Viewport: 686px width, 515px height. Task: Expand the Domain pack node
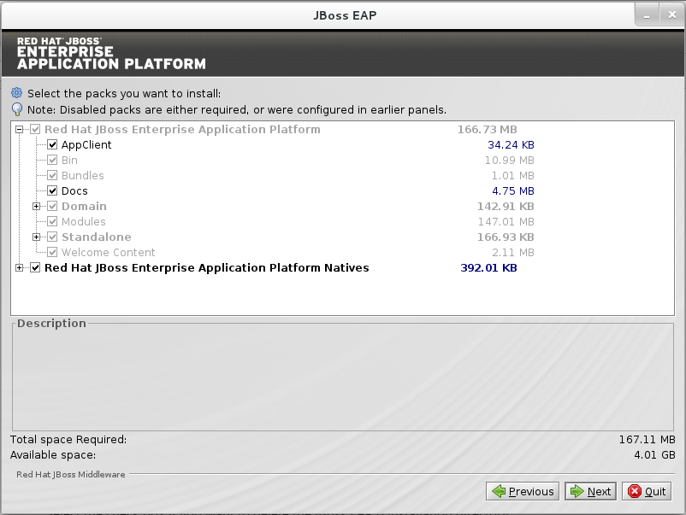[37, 207]
